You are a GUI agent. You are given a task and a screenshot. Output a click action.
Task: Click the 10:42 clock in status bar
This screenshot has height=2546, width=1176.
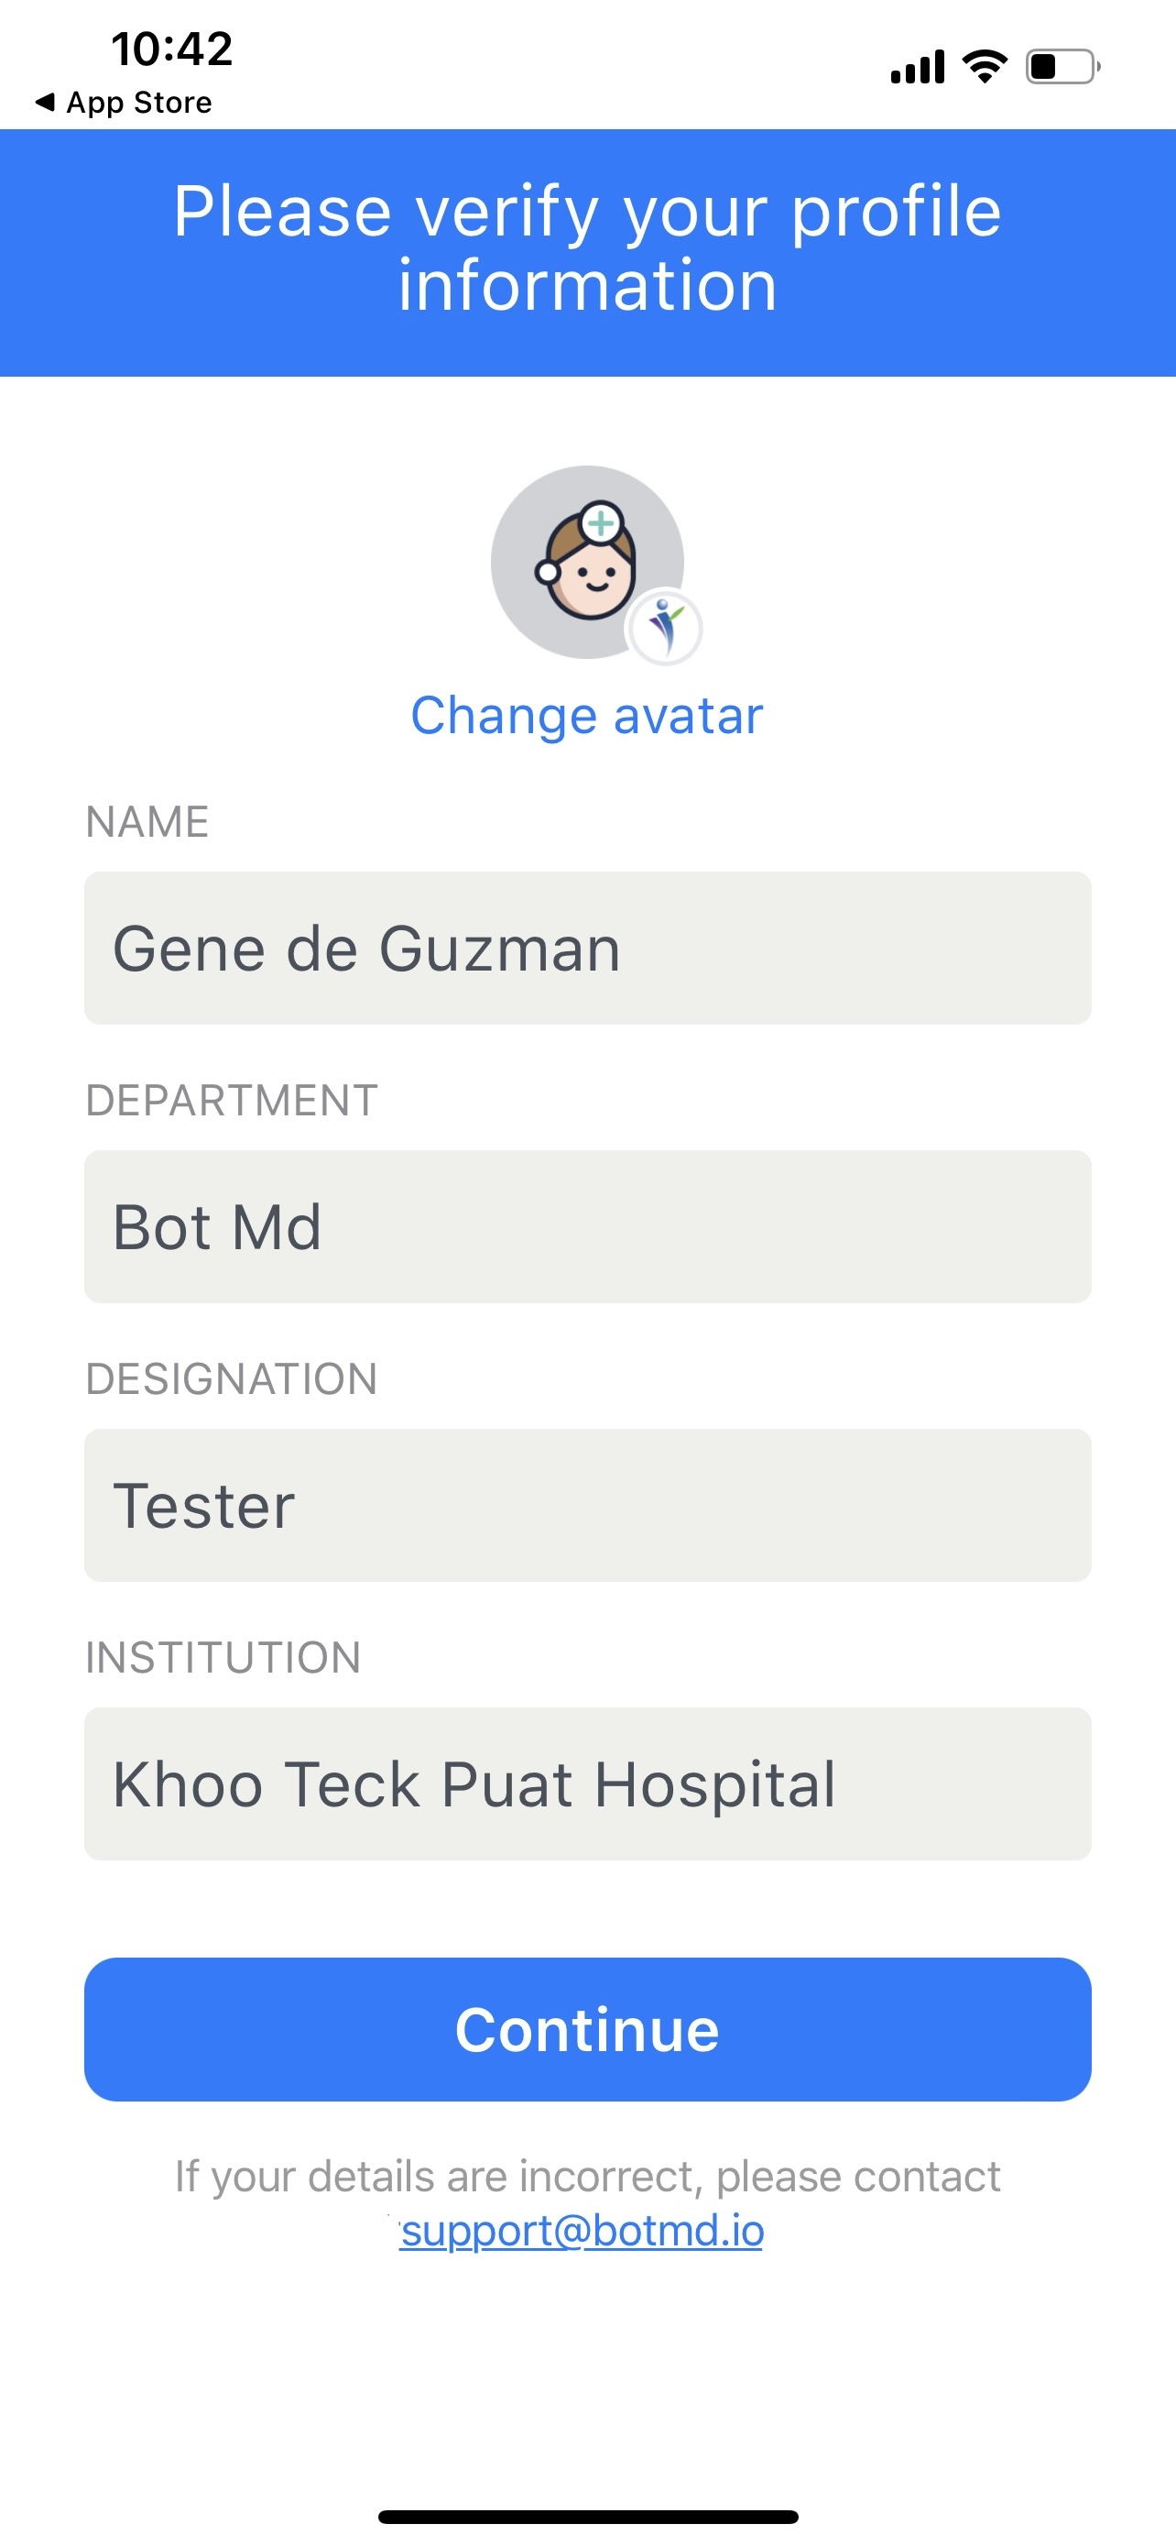[172, 49]
